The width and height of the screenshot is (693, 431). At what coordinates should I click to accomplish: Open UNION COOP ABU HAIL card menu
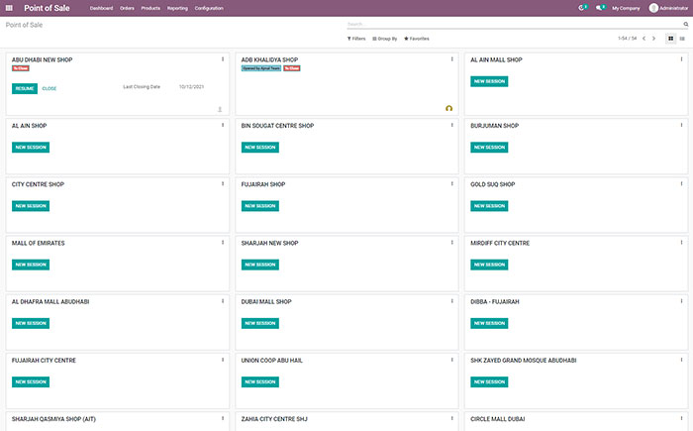[451, 360]
